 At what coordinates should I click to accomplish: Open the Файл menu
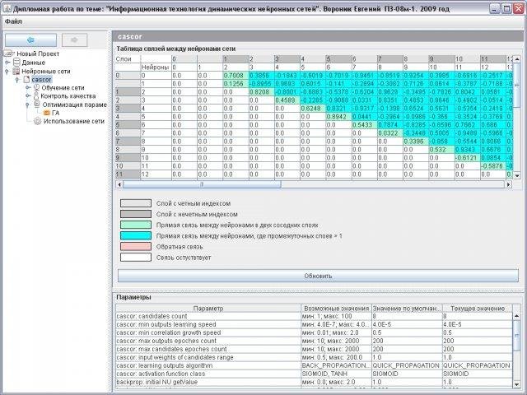tap(12, 21)
